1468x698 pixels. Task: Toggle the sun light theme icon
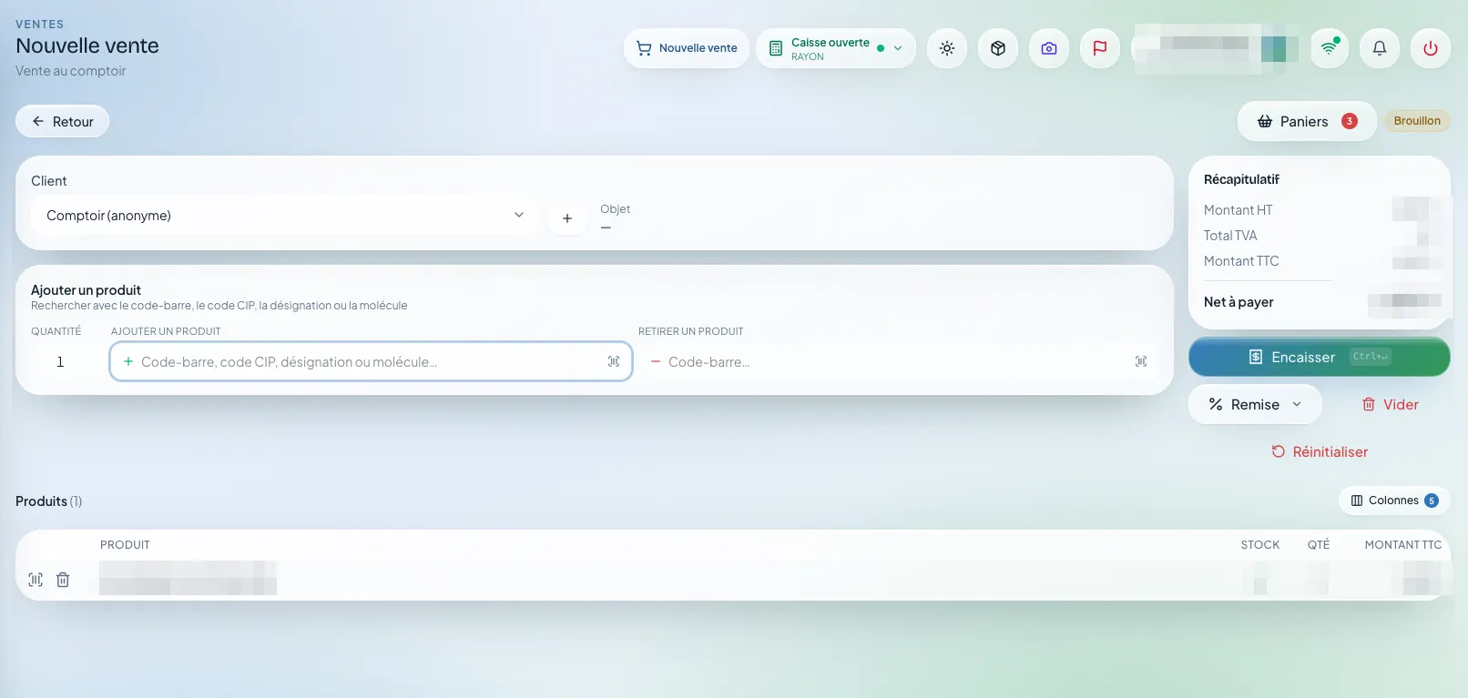[x=947, y=48]
